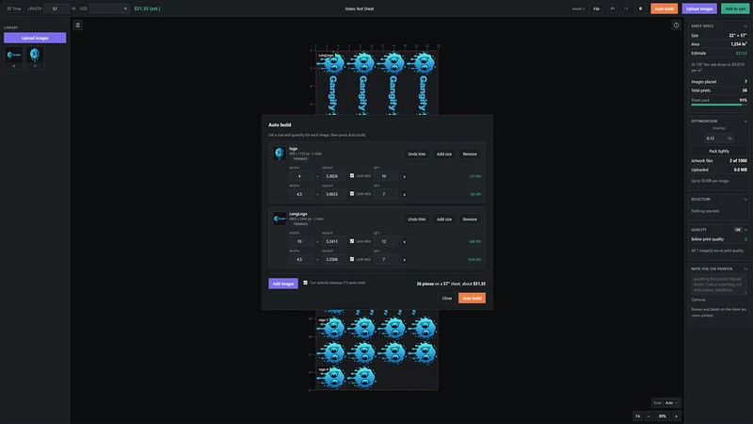Viewport: 753px width, 424px height.
Task: Click the orange Auto build toolbar button
Action: pos(664,8)
